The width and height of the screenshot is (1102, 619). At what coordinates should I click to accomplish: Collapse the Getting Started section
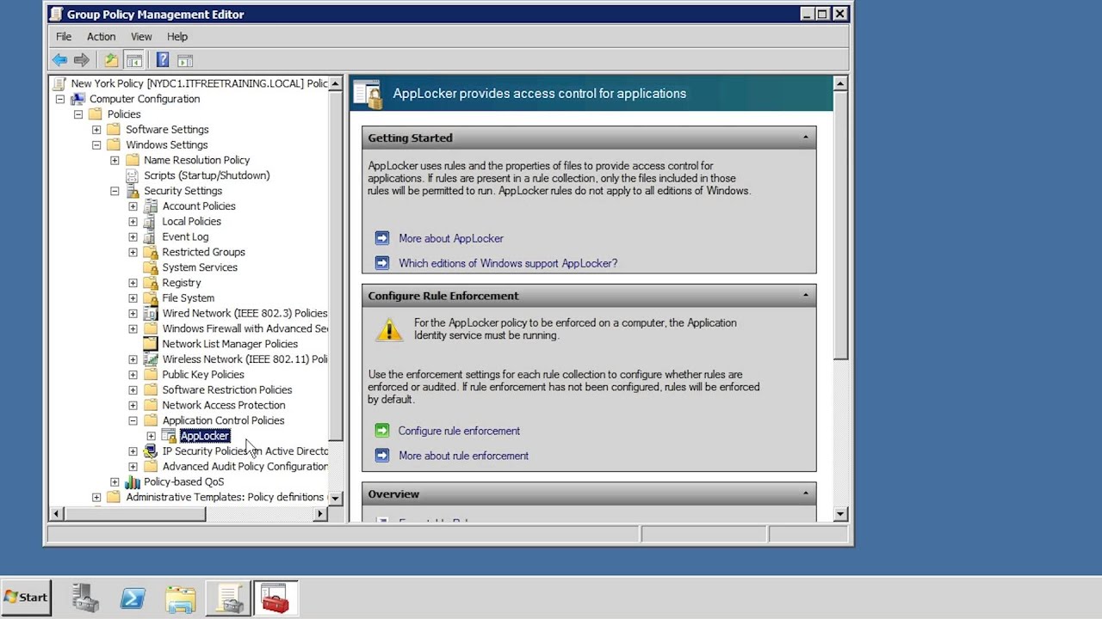click(x=805, y=138)
